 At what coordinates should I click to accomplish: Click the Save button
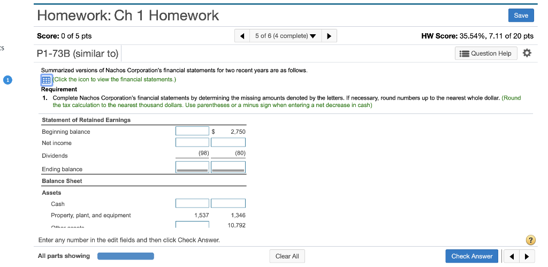point(521,16)
